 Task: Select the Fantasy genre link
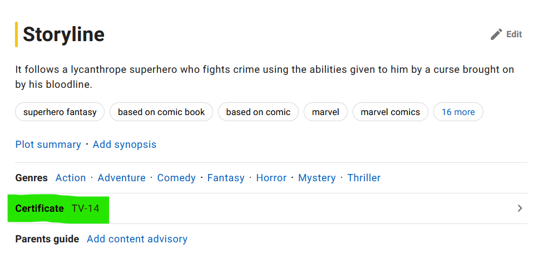pyautogui.click(x=226, y=178)
